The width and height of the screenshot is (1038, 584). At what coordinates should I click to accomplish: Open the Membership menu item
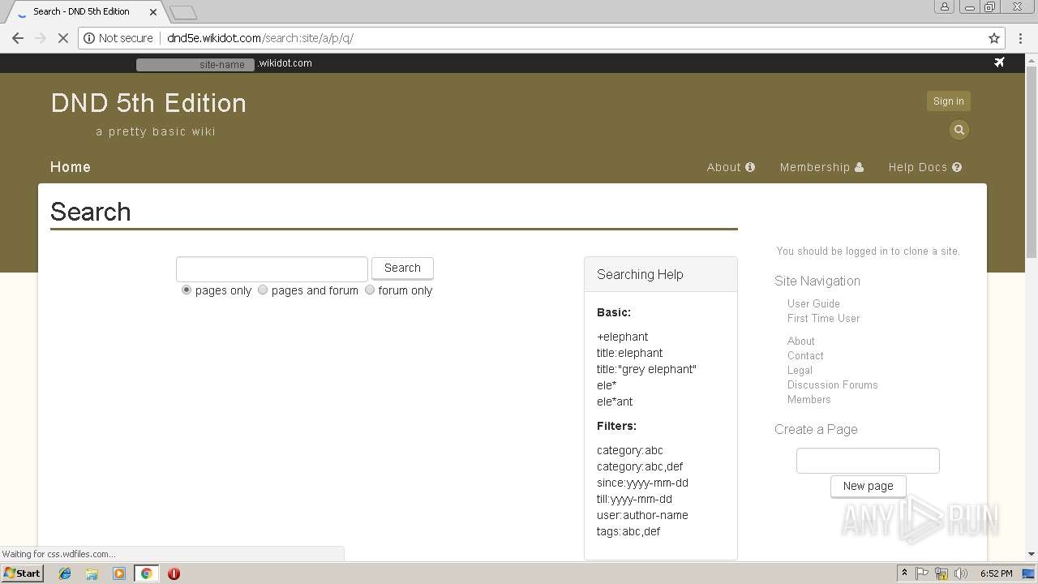click(x=821, y=167)
